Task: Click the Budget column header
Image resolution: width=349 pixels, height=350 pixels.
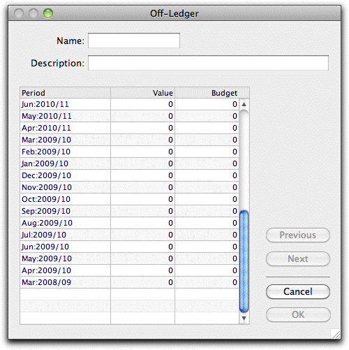Action: coord(212,93)
